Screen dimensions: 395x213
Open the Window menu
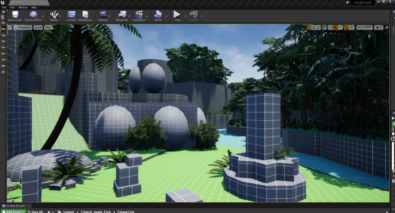click(x=23, y=7)
